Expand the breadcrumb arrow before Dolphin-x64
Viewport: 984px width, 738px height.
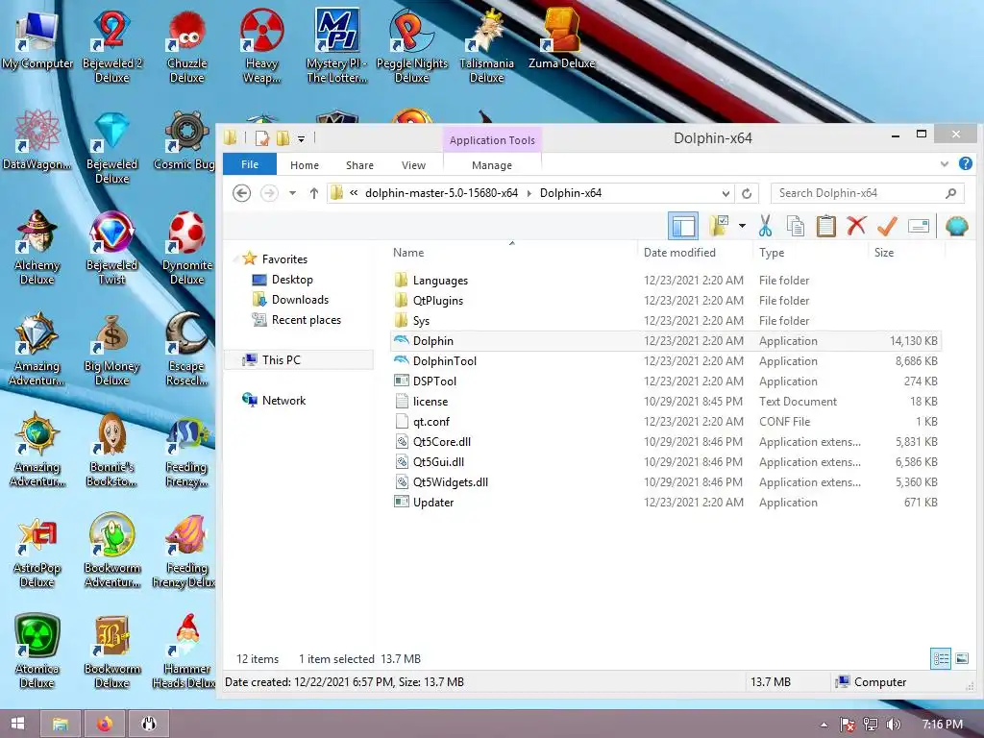click(x=529, y=193)
